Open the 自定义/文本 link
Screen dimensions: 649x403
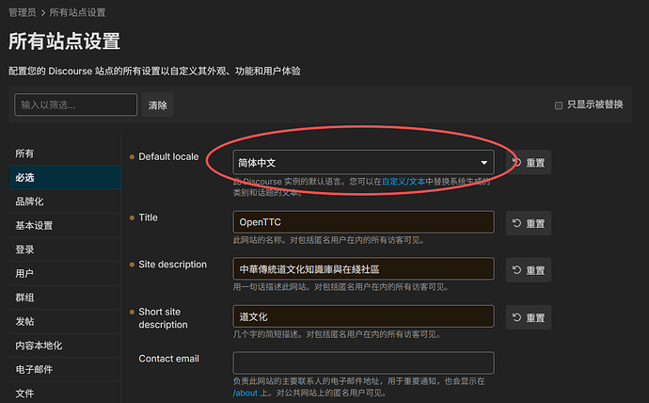coord(404,182)
